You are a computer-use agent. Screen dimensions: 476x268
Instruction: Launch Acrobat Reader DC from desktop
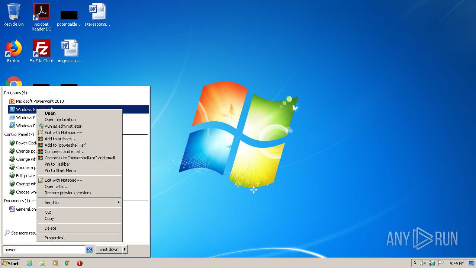click(x=41, y=17)
